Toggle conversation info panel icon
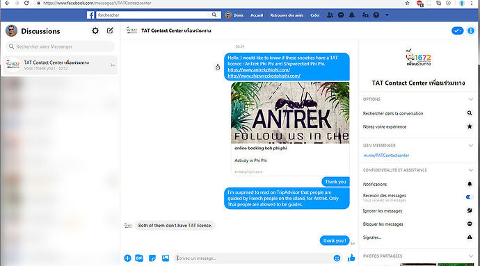This screenshot has width=480, height=266. click(x=471, y=31)
